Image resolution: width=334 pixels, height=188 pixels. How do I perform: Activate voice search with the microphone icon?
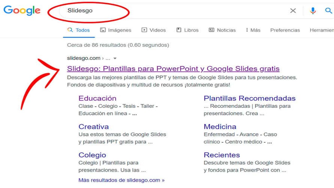click(x=312, y=11)
